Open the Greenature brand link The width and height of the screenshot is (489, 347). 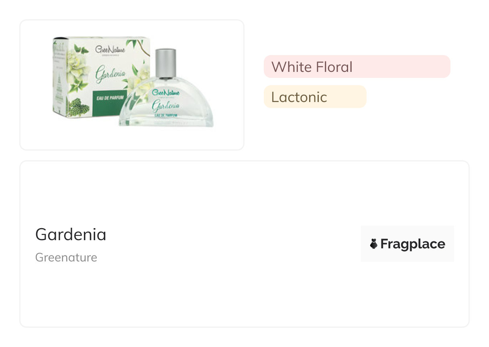pyautogui.click(x=66, y=257)
